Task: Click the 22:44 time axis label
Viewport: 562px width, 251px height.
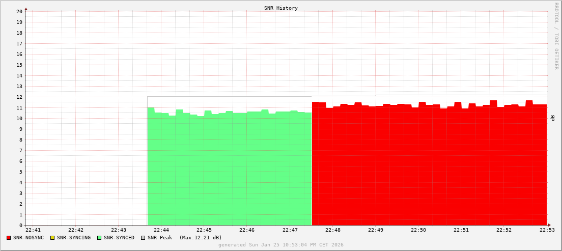Action: (161, 230)
